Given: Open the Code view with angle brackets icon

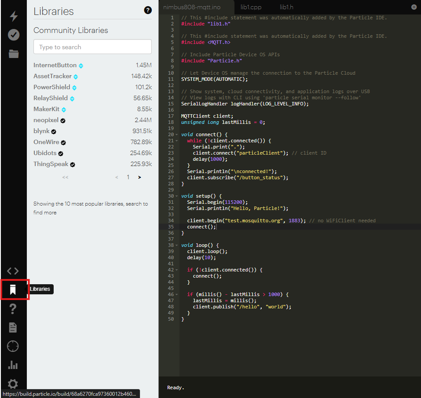Looking at the screenshot, I should click(x=13, y=271).
